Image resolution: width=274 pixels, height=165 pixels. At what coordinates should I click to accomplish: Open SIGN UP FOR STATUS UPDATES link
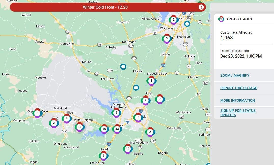(x=238, y=113)
